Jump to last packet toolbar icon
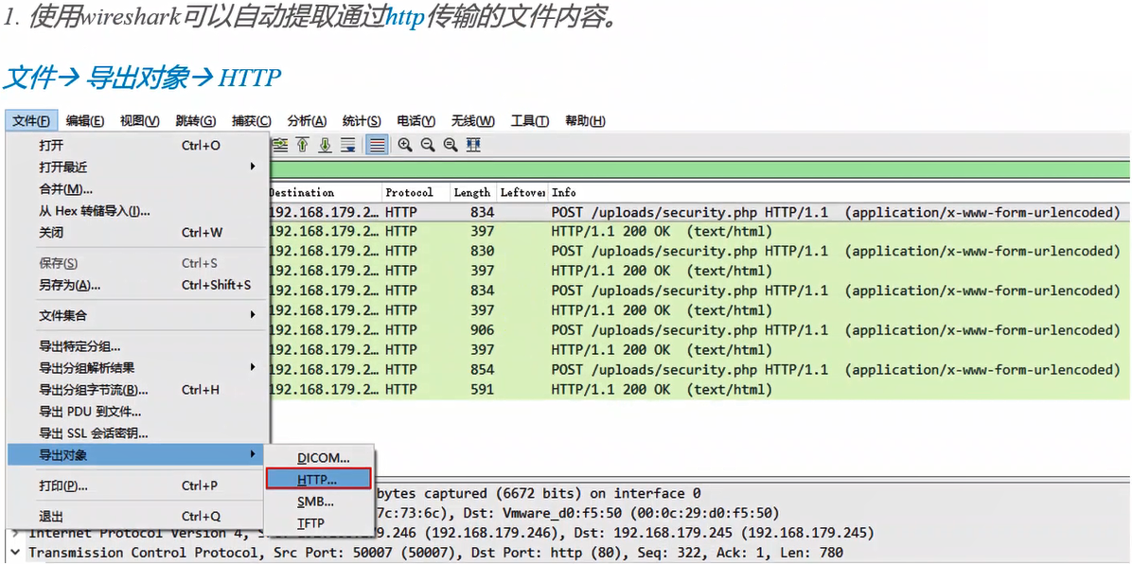The height and width of the screenshot is (564, 1132). 325,145
